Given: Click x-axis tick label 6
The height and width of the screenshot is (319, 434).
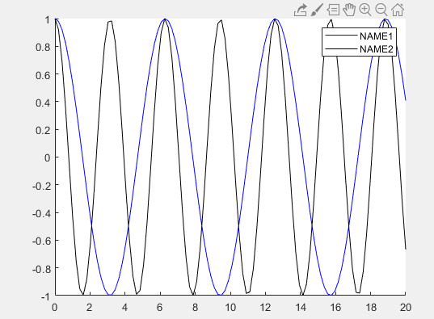Looking at the screenshot, I should pyautogui.click(x=160, y=308).
